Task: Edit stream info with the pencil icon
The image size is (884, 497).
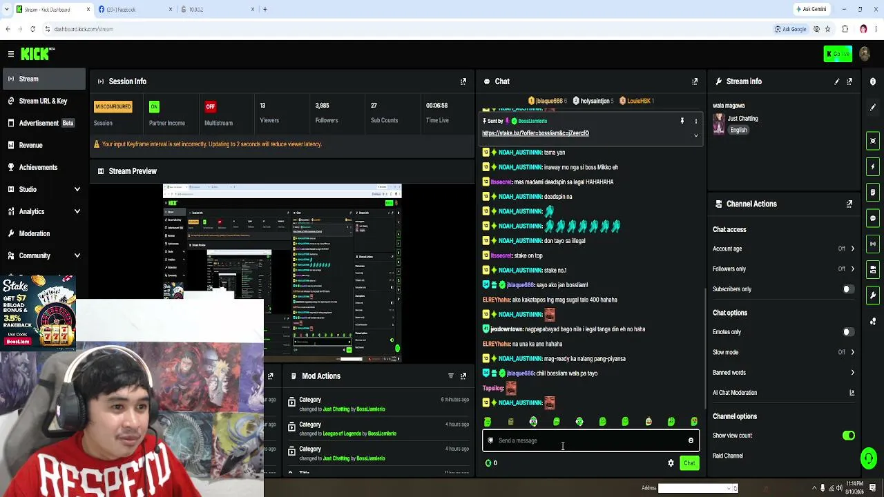Action: [x=837, y=81]
